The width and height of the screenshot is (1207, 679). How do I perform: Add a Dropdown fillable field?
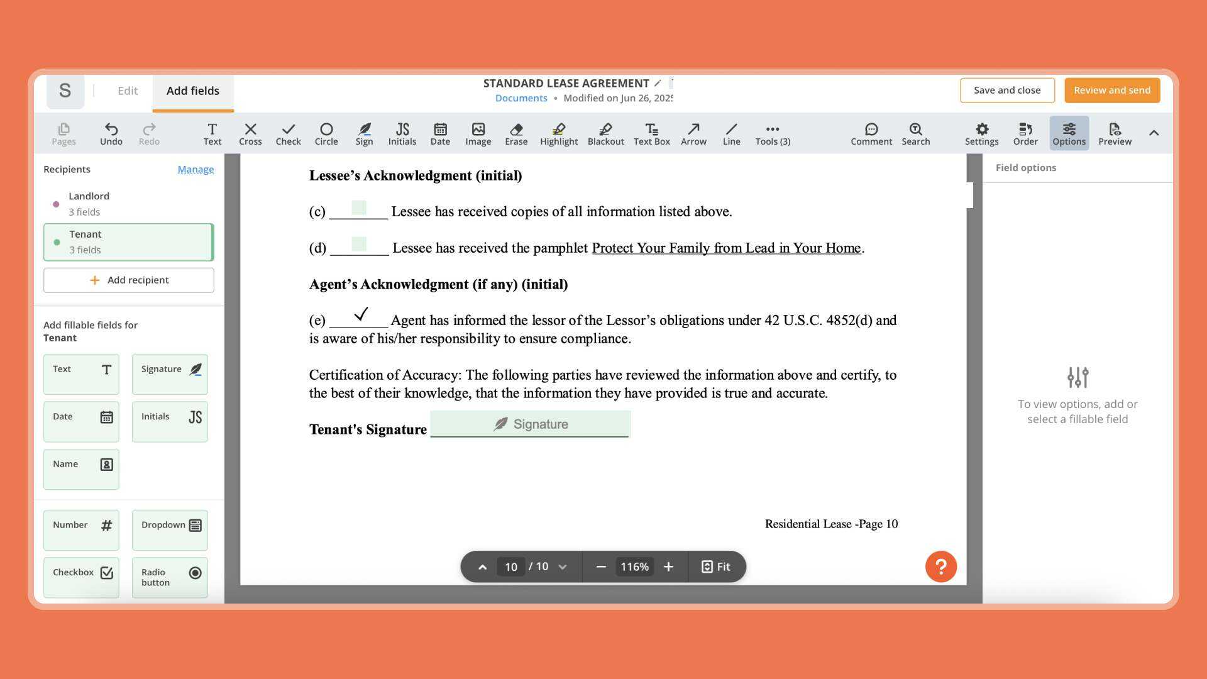pos(170,529)
